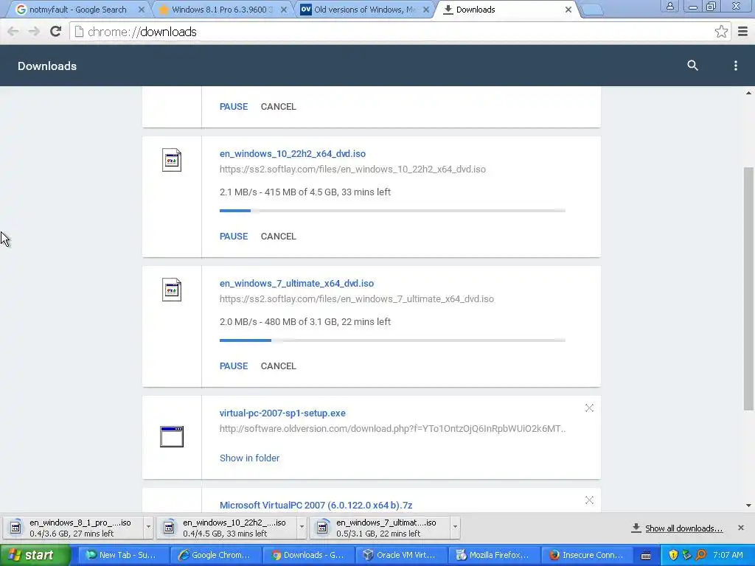Click the magnifier icon in the system tray
This screenshot has width=755, height=566.
(701, 555)
